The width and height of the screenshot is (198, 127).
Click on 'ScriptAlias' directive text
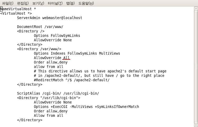[29, 93]
